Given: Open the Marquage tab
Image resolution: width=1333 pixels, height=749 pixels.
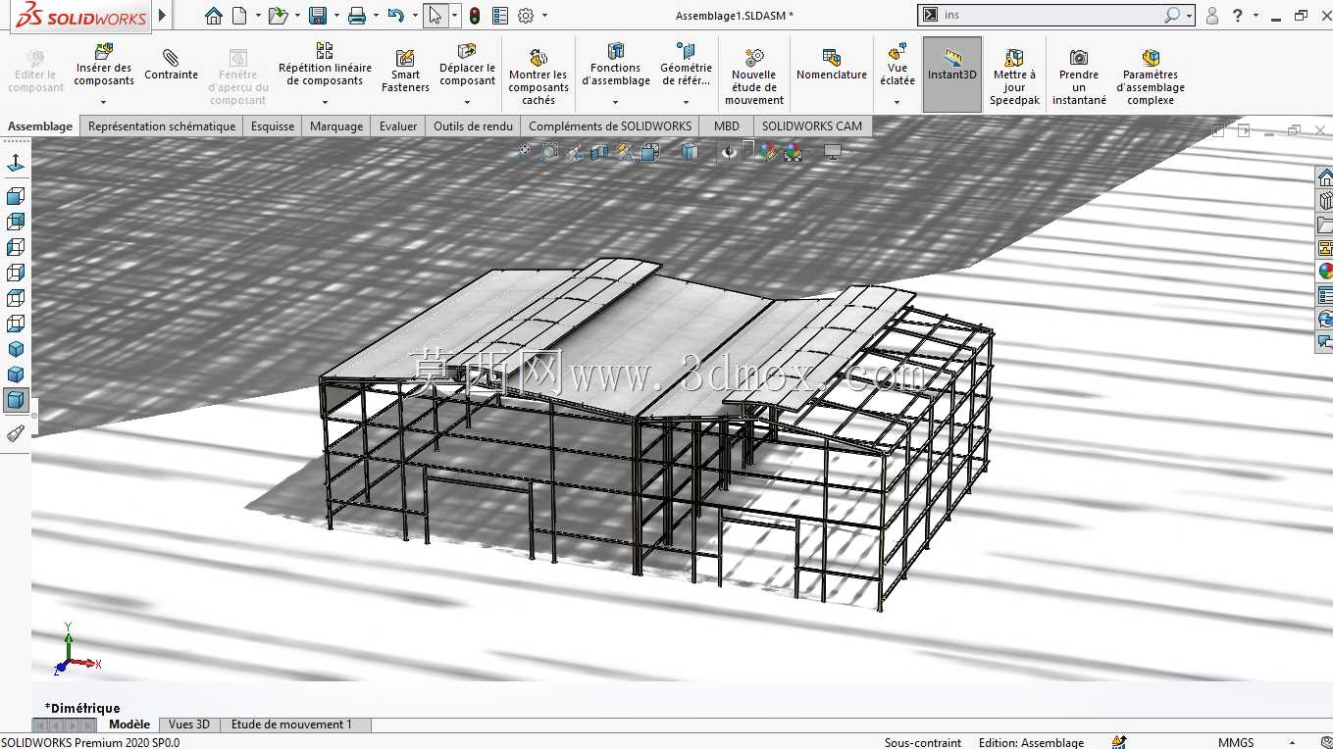Looking at the screenshot, I should (336, 126).
